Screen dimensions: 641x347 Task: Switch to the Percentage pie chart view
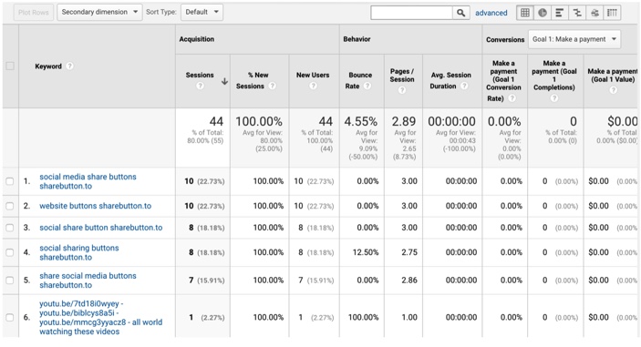543,13
